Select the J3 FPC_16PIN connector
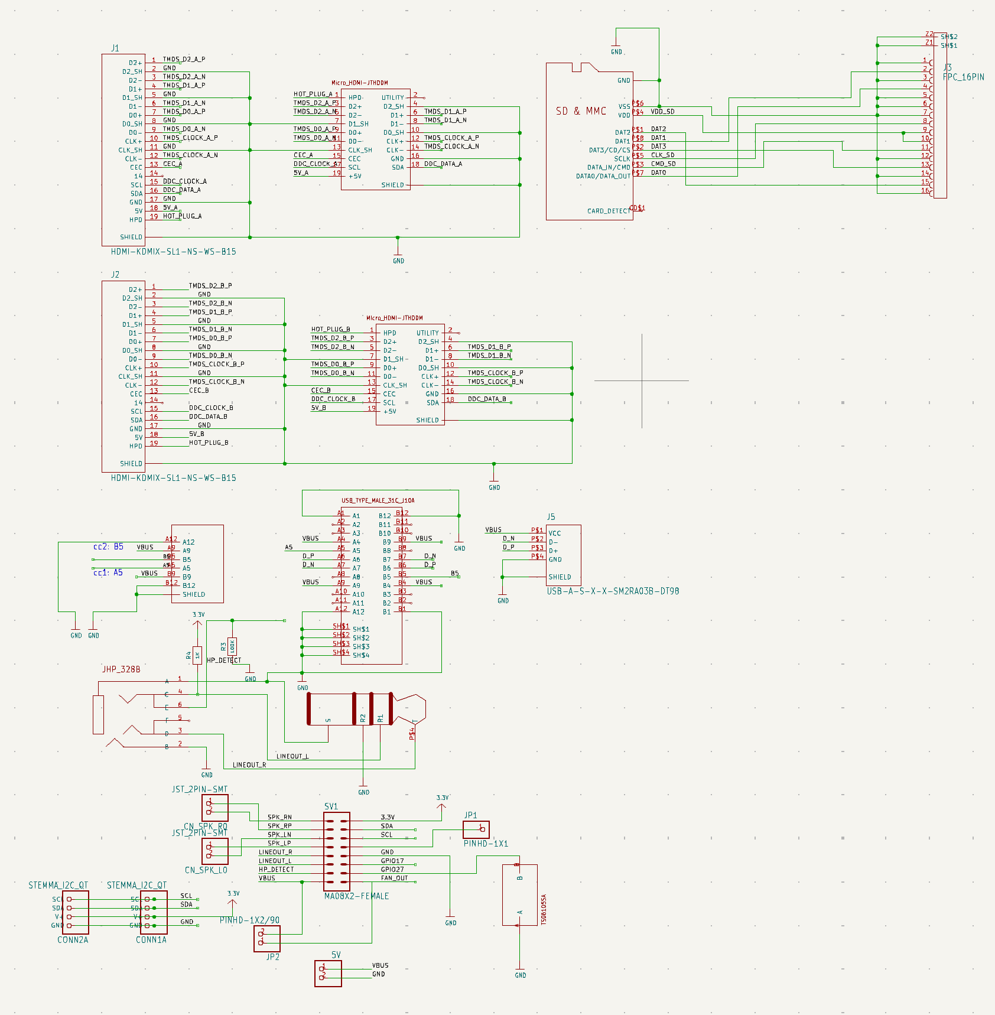The width and height of the screenshot is (995, 1015). click(939, 115)
